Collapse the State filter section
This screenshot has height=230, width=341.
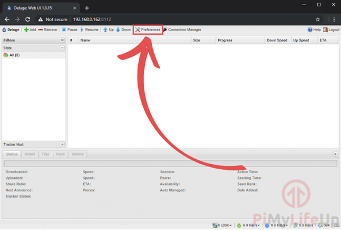point(62,48)
